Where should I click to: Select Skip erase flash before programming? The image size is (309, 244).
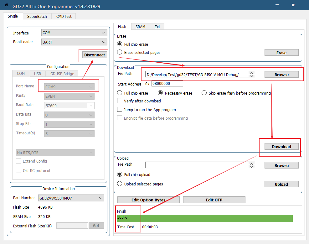click(x=204, y=93)
